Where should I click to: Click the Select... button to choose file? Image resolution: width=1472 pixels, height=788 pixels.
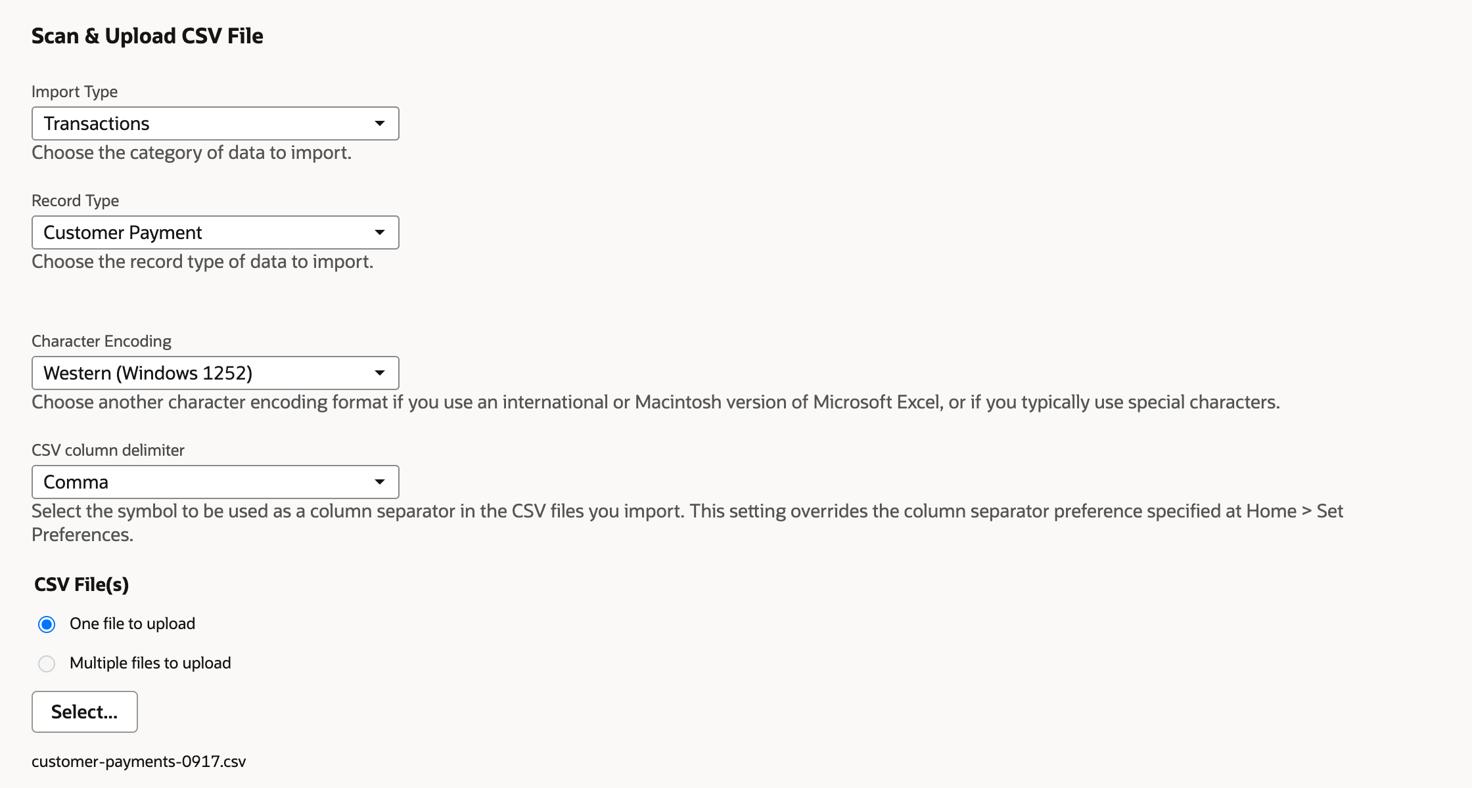(85, 712)
